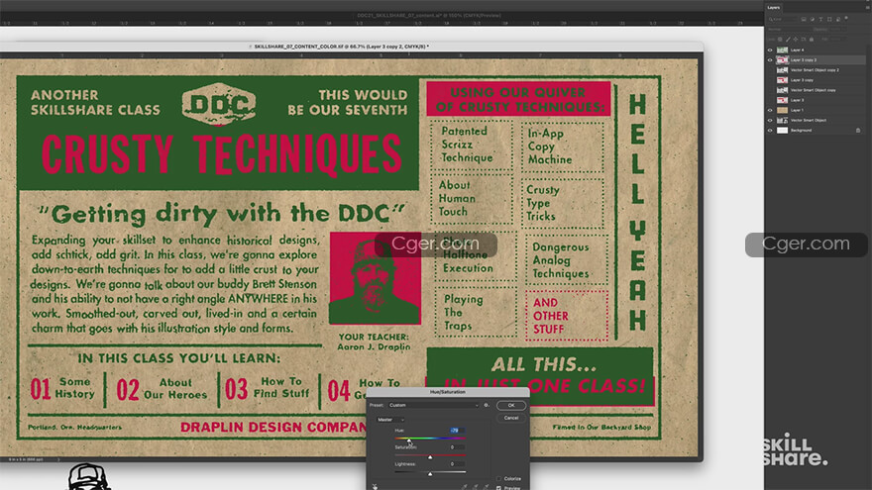Image resolution: width=872 pixels, height=490 pixels.
Task: Click lock image pixels brush icon
Action: [788, 40]
